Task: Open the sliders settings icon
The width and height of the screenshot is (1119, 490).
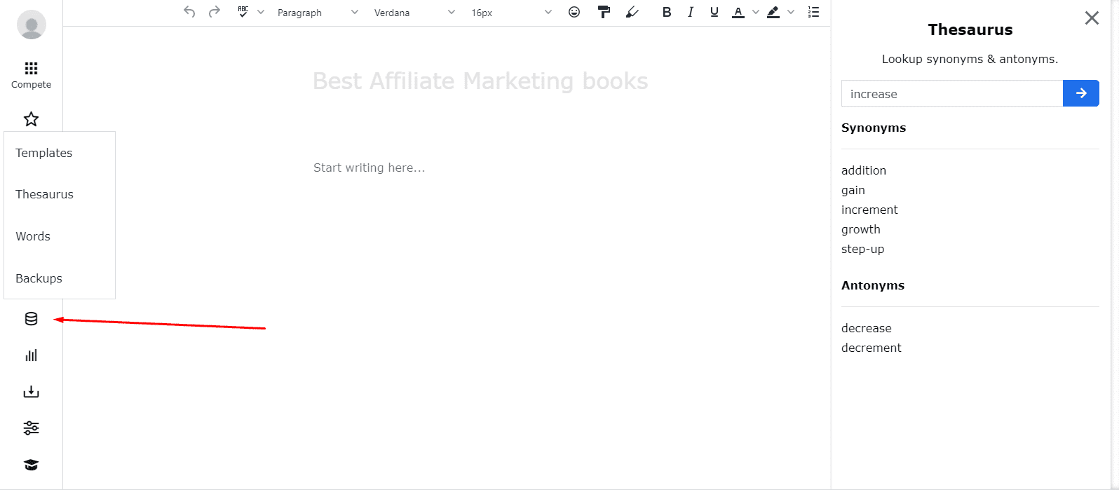Action: (31, 428)
